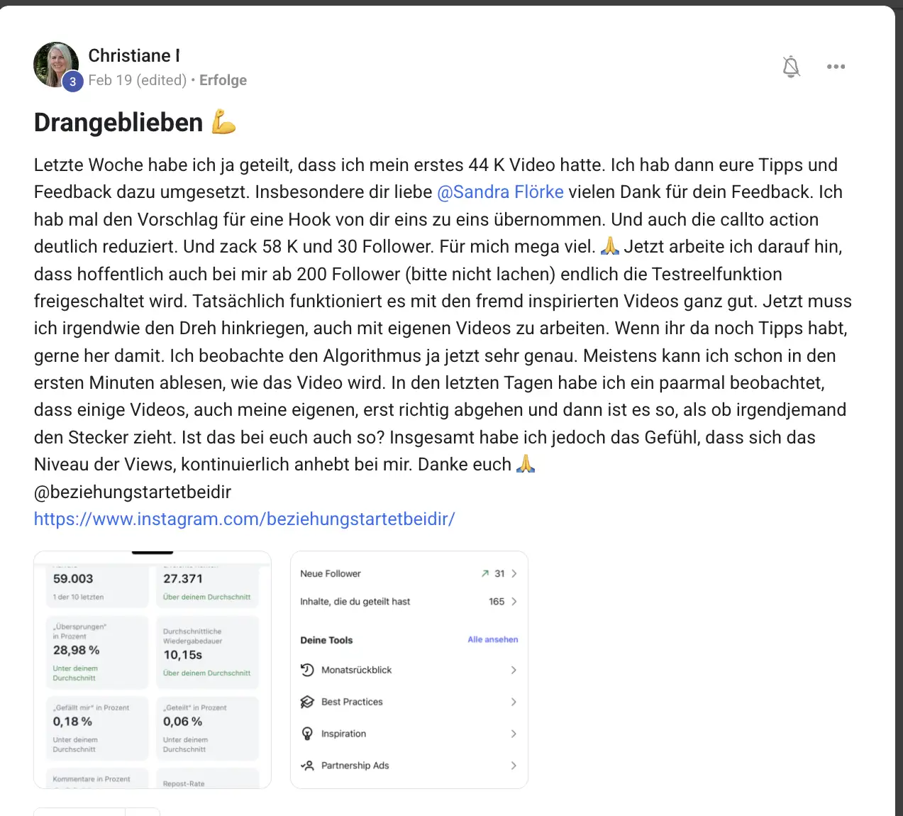
Task: Select the 59.003 views value
Action: point(73,579)
